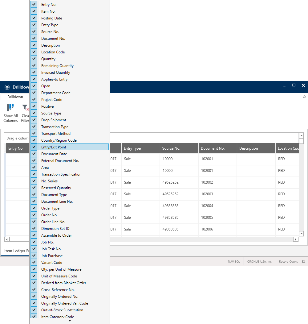Click the grid's vertical scroll down arrow
Image resolution: width=308 pixels, height=324 pixels.
pos(302,234)
